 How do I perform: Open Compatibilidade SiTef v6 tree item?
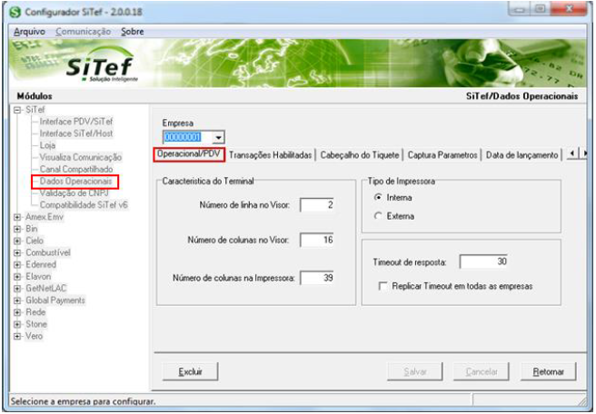click(x=84, y=205)
